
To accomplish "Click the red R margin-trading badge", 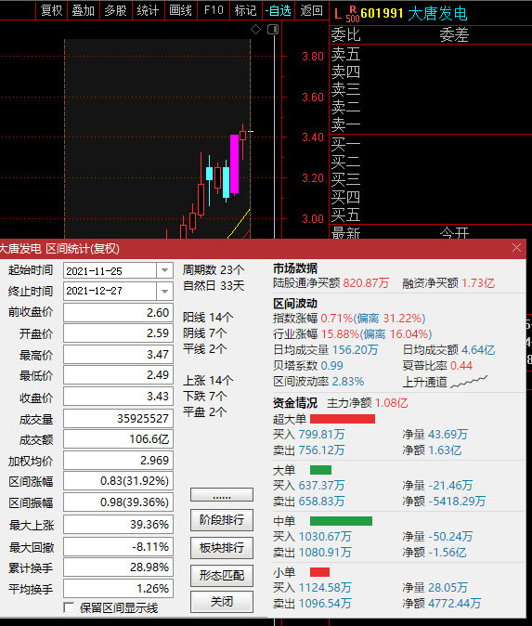I will pos(353,8).
